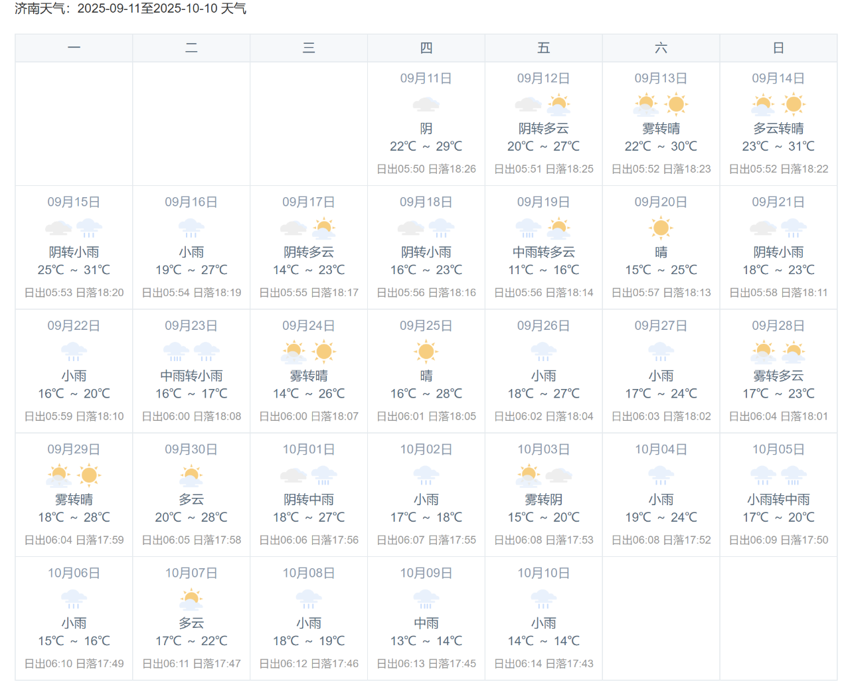This screenshot has width=844, height=691.
Task: Click the light rain icon for 09月16日
Action: pos(191,228)
